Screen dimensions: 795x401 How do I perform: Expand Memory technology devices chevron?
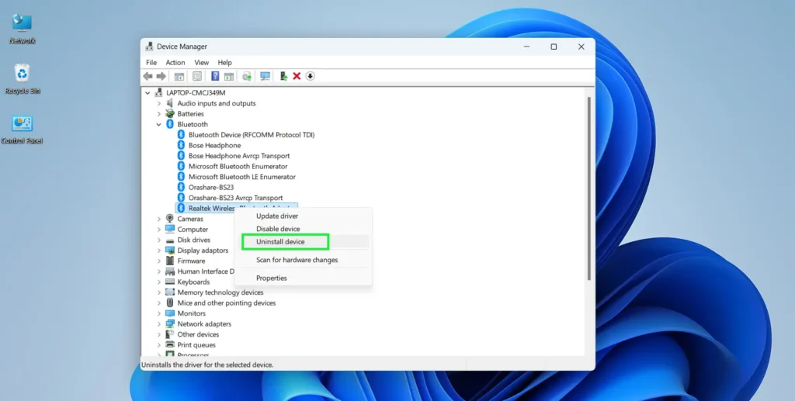tap(158, 292)
